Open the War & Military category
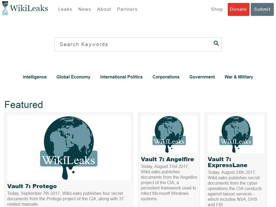 [239, 77]
